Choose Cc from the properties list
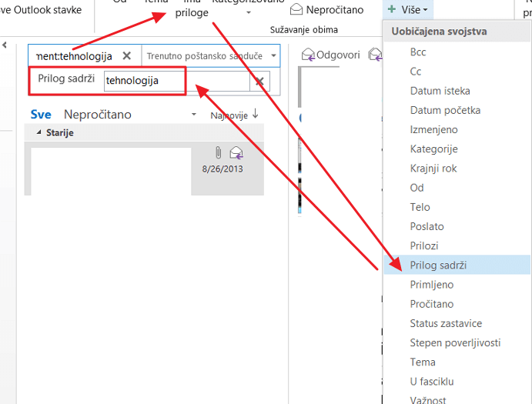Image resolution: width=532 pixels, height=404 pixels. click(x=415, y=72)
